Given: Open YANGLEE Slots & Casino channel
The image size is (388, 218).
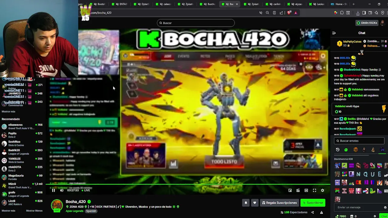Looking at the screenshot, I should coord(22,160).
